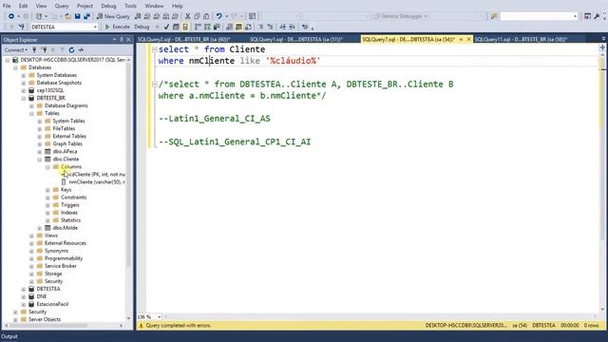Viewport: 608px width, 342px height.
Task: Expand the System Databases node
Action: 24,75
